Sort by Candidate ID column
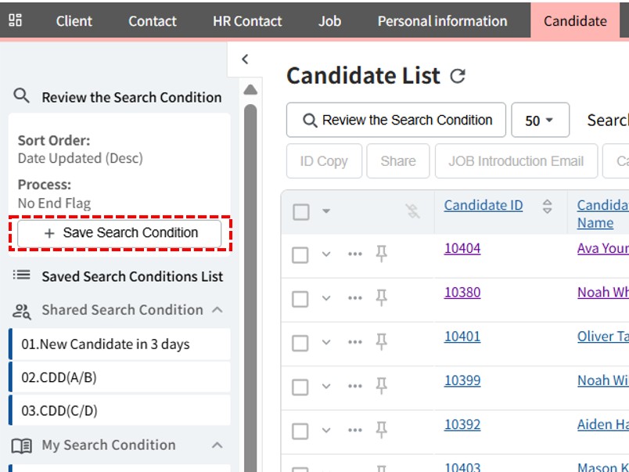Image resolution: width=629 pixels, height=472 pixels. [547, 206]
